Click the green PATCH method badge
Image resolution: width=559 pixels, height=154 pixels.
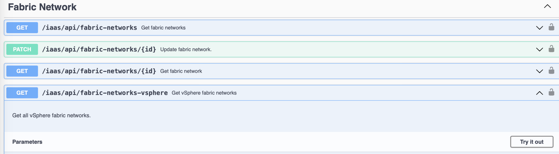(x=22, y=49)
